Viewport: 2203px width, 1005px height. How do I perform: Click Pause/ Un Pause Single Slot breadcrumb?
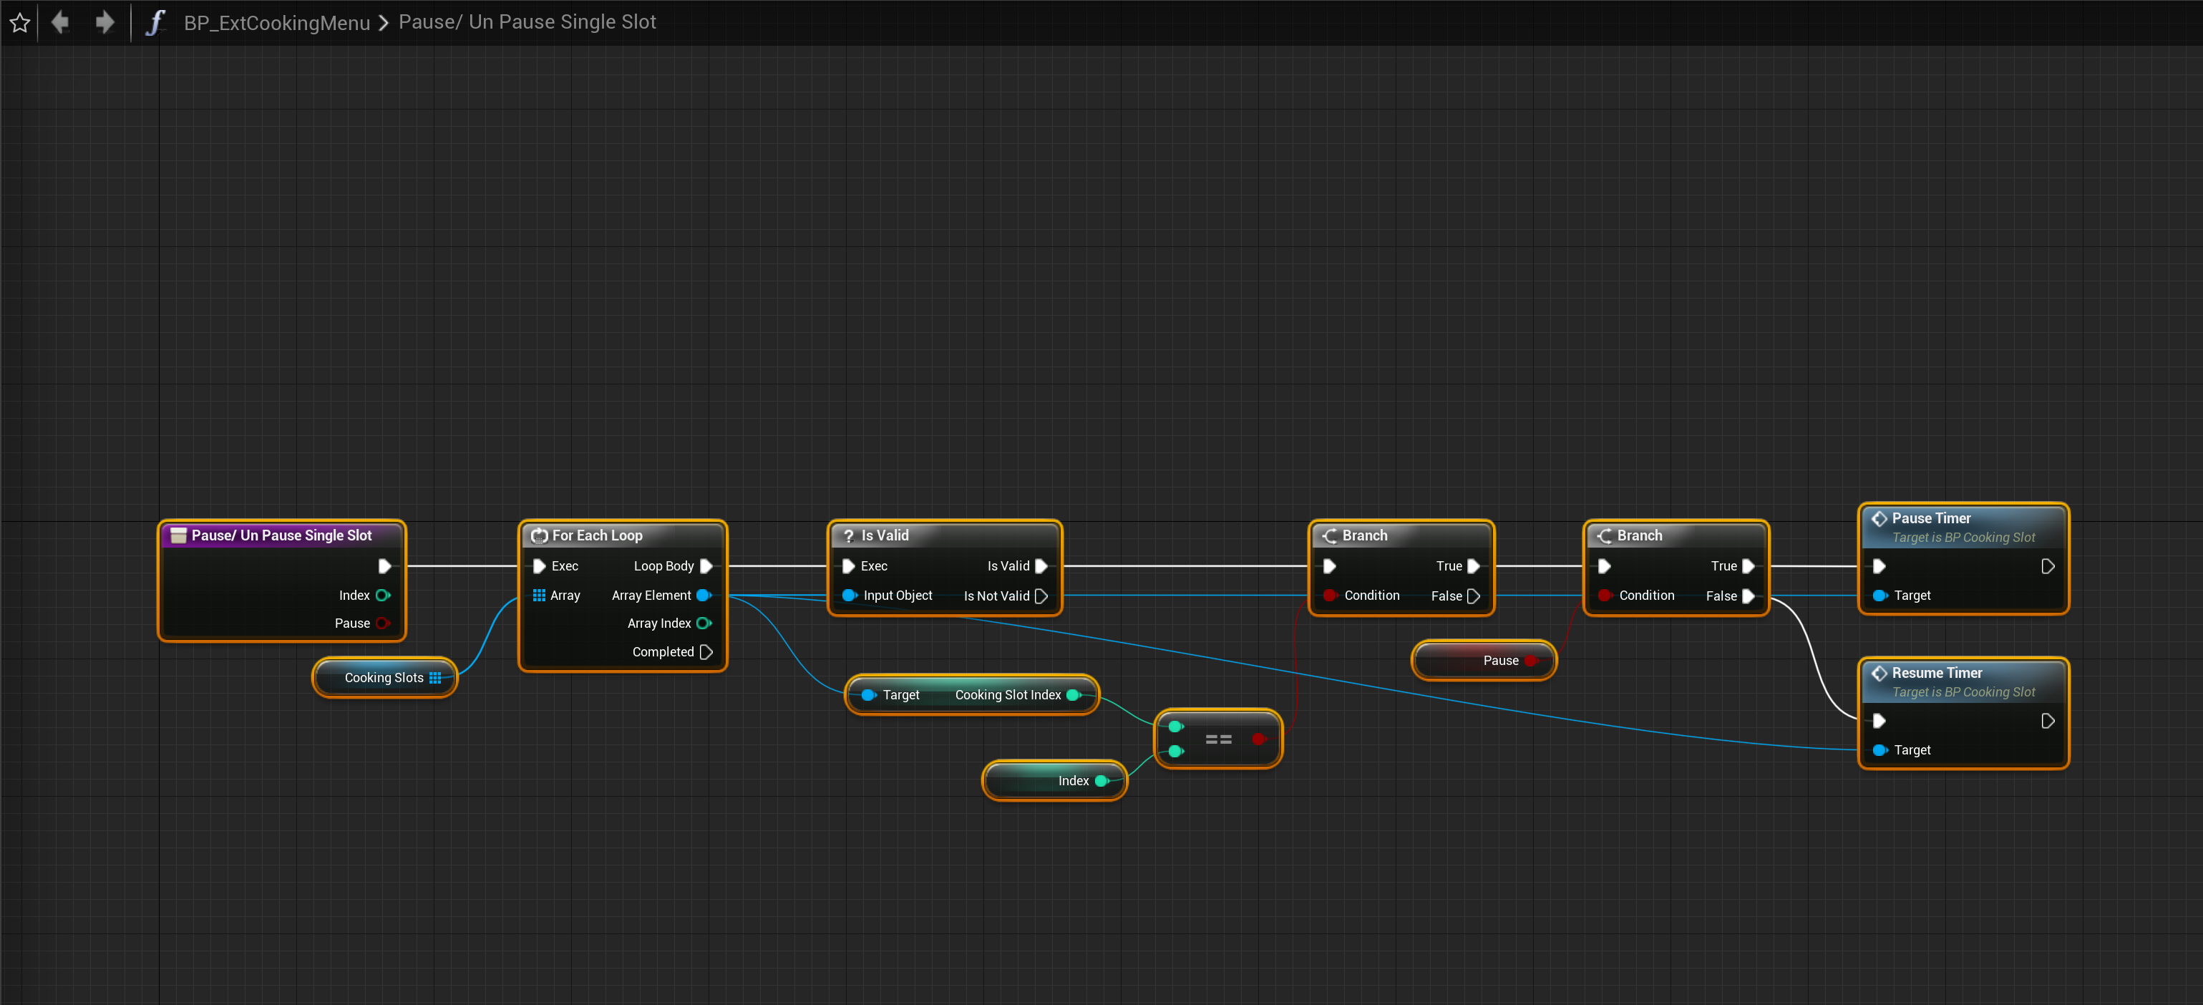527,22
